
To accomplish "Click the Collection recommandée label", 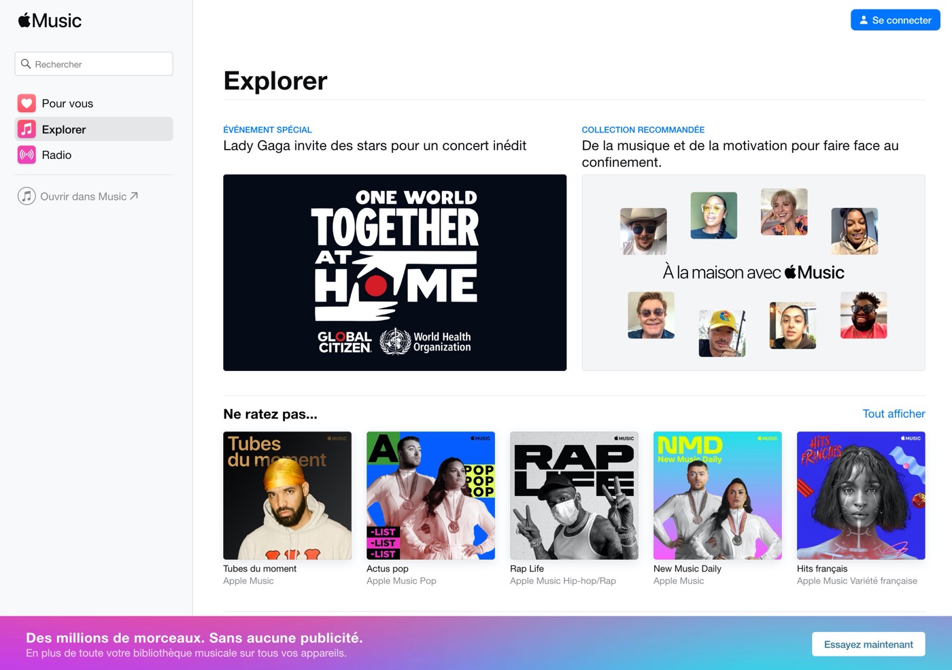I will coord(643,130).
